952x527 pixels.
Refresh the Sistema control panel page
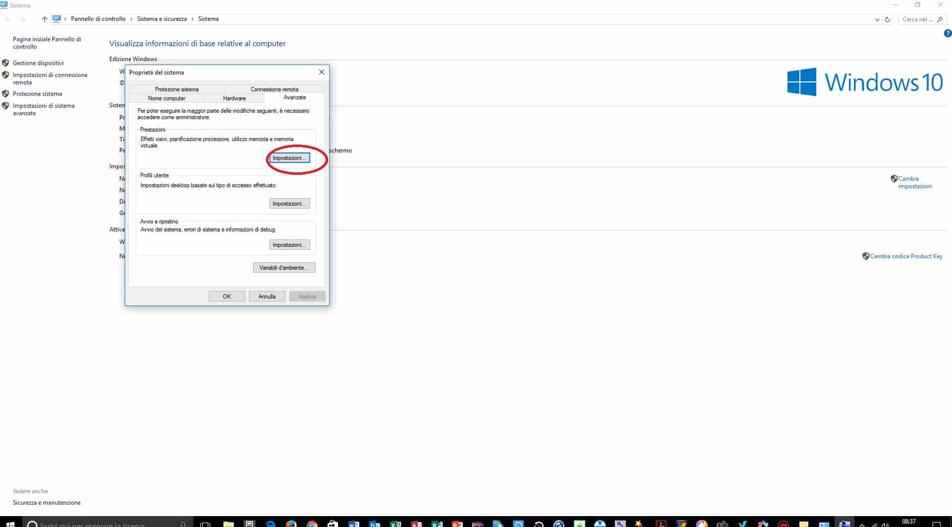pyautogui.click(x=887, y=19)
